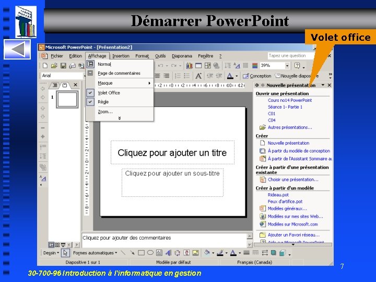Open the zoom 39% dropdown
Image resolution: width=376 pixels, height=282 pixels.
point(287,65)
